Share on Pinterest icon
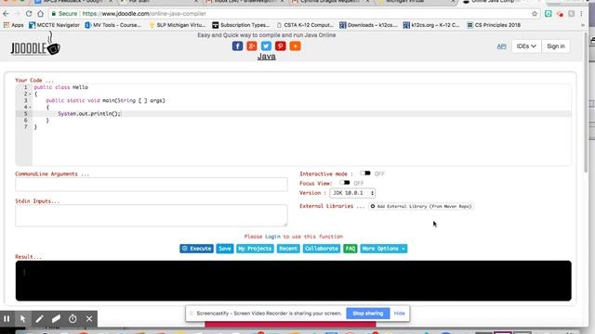Image resolution: width=595 pixels, height=334 pixels. coord(281,46)
